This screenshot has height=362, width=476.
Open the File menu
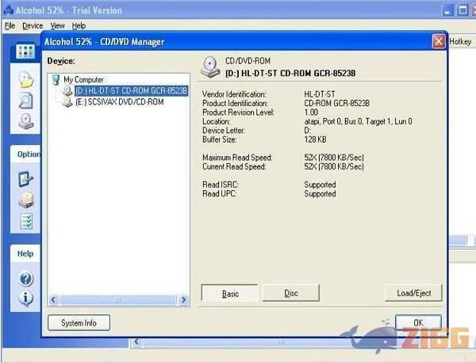[10, 25]
